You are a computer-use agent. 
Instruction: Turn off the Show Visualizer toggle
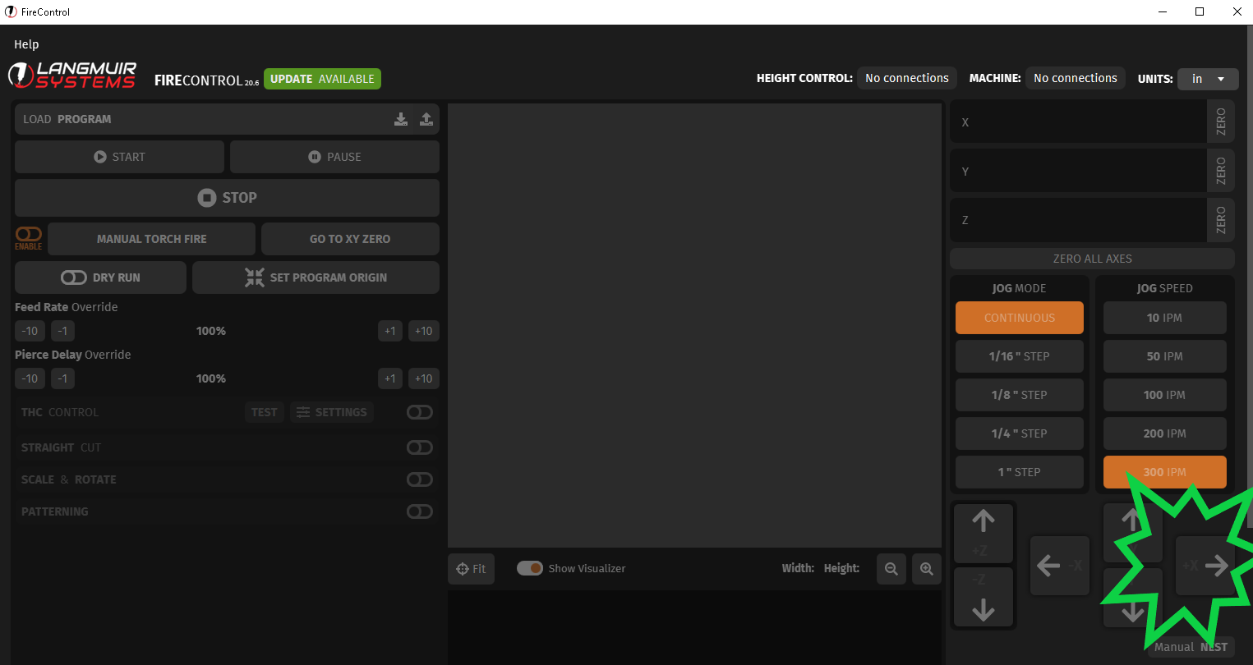pos(530,568)
